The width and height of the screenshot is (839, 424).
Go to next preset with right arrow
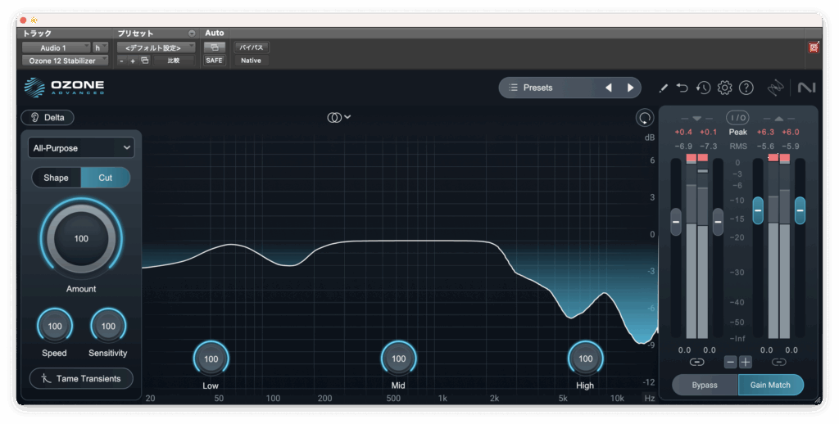click(630, 88)
